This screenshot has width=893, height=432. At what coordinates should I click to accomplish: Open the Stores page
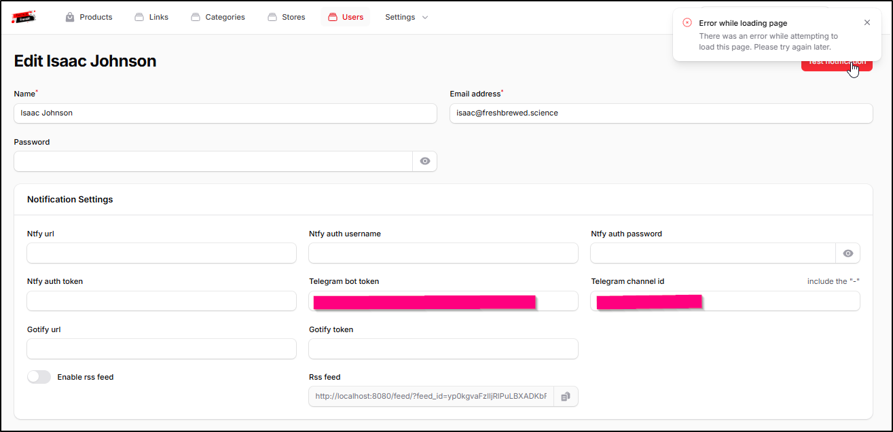[293, 17]
